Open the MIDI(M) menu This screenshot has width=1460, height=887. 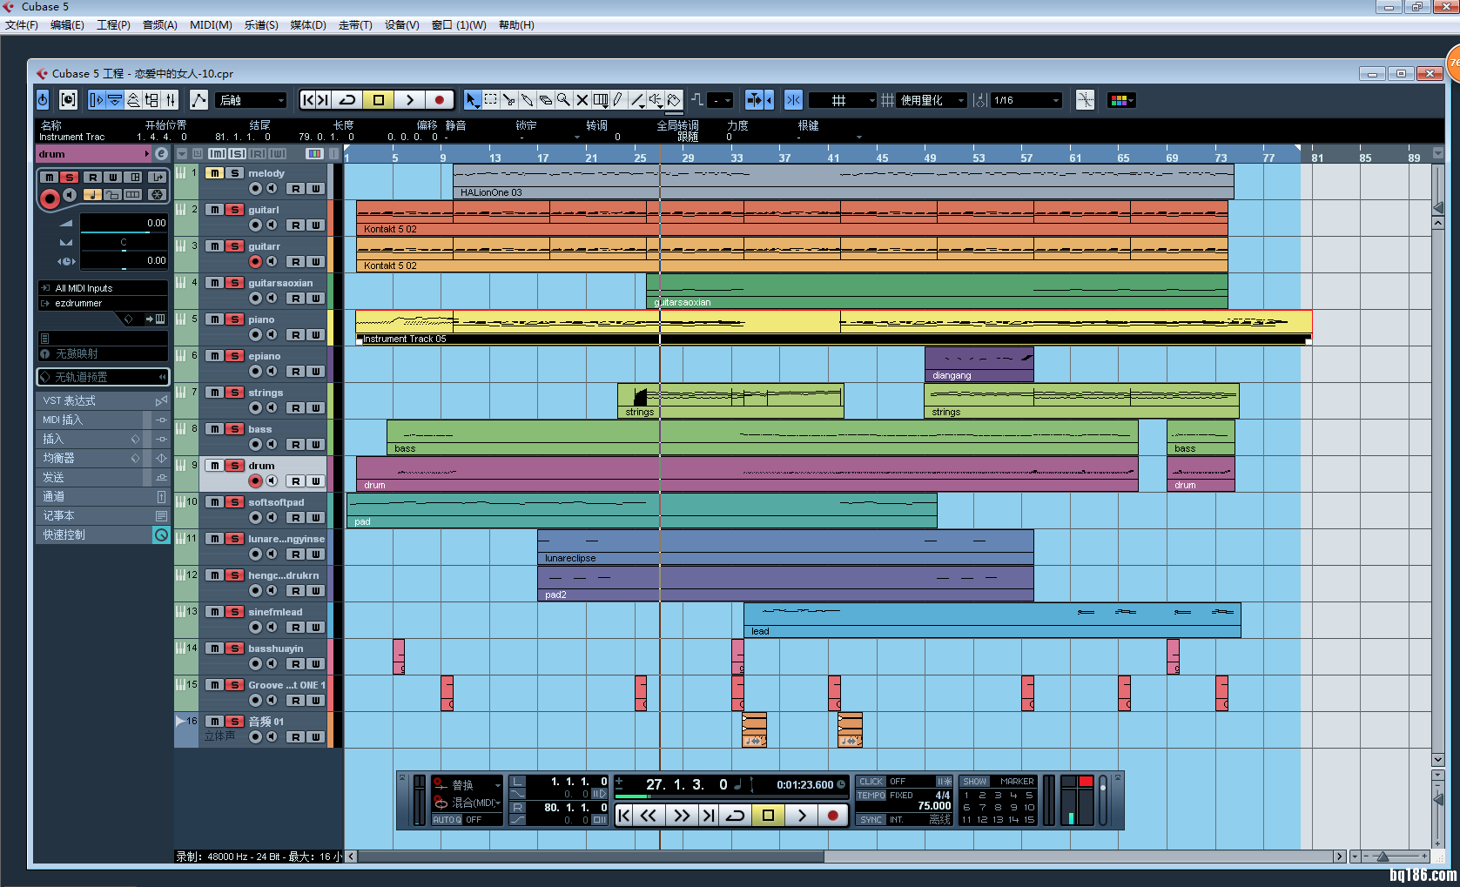coord(211,25)
